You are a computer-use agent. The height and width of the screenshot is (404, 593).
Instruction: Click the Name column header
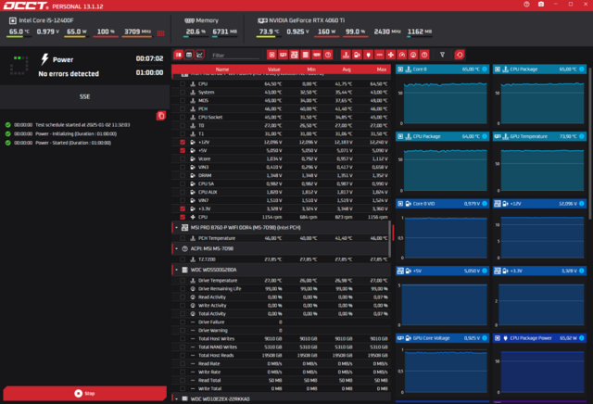[x=221, y=69]
